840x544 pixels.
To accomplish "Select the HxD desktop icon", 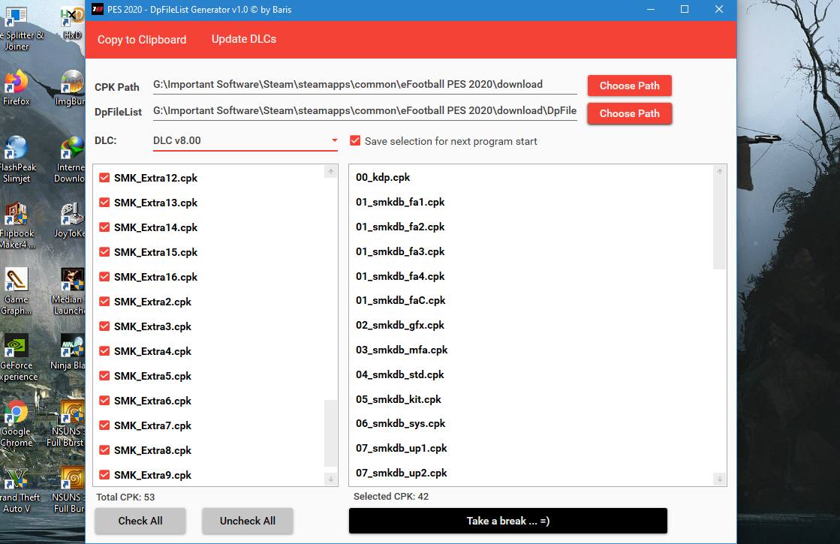I will pyautogui.click(x=72, y=23).
